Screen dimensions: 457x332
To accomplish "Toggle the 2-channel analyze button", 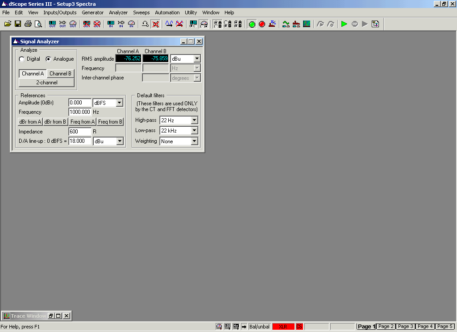I will point(46,83).
